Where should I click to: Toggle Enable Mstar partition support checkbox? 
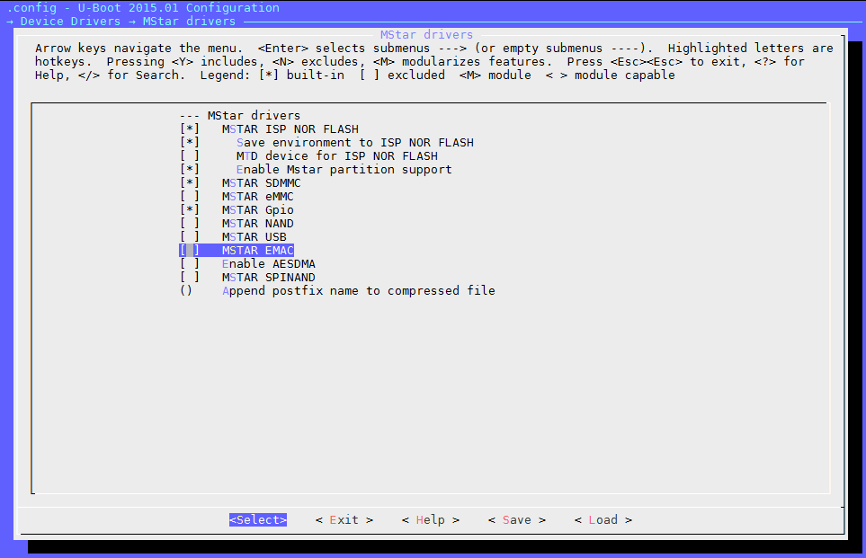coord(189,170)
